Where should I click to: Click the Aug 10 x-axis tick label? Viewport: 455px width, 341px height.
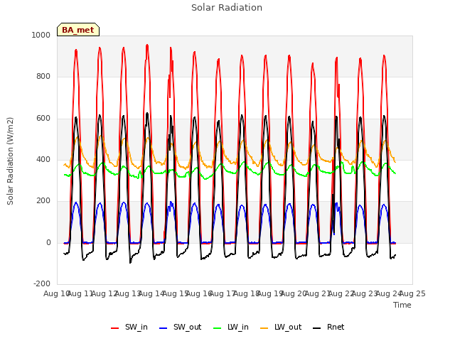(57, 293)
